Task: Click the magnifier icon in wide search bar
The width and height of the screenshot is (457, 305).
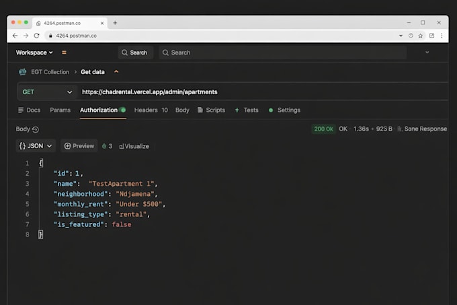Action: point(165,53)
